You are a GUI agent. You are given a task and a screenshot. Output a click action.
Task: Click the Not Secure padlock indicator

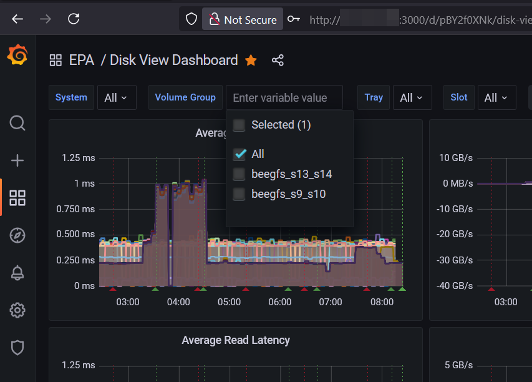coord(243,19)
